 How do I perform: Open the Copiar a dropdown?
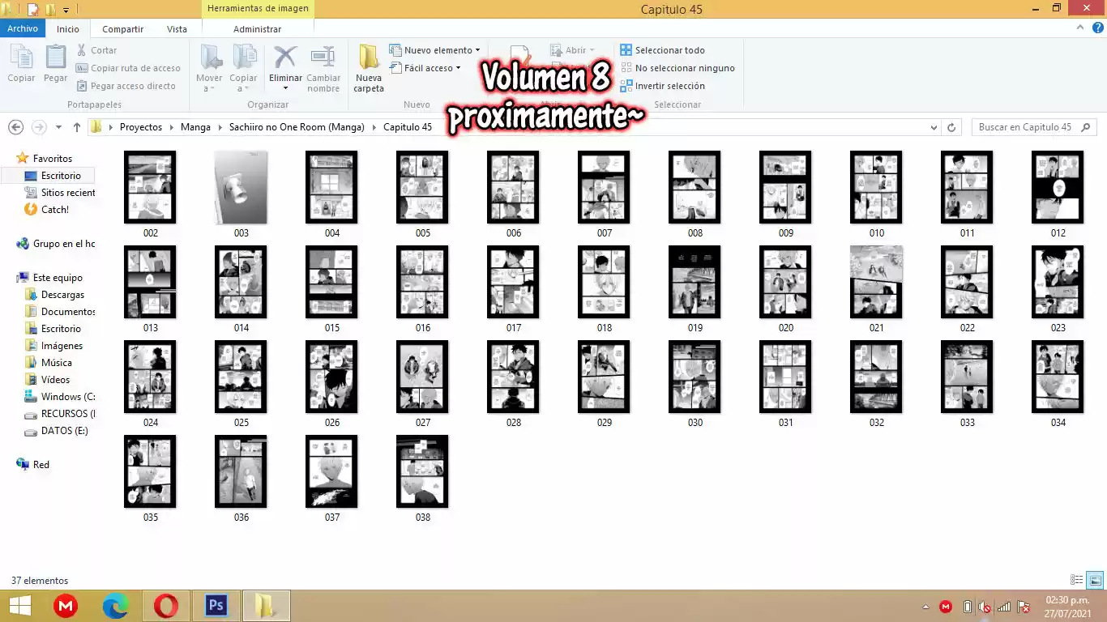coord(243,69)
